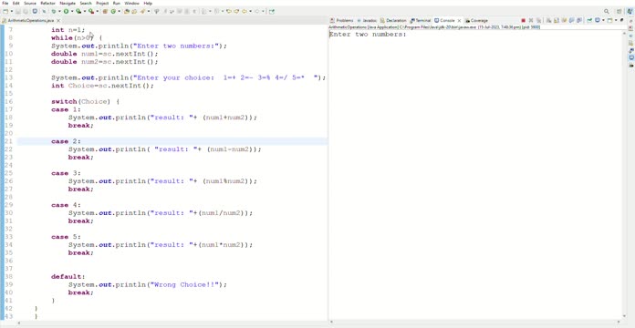Viewport: 635px width, 328px height.
Task: Navigate Back with yellow arrow icon
Action: [x=245, y=11]
